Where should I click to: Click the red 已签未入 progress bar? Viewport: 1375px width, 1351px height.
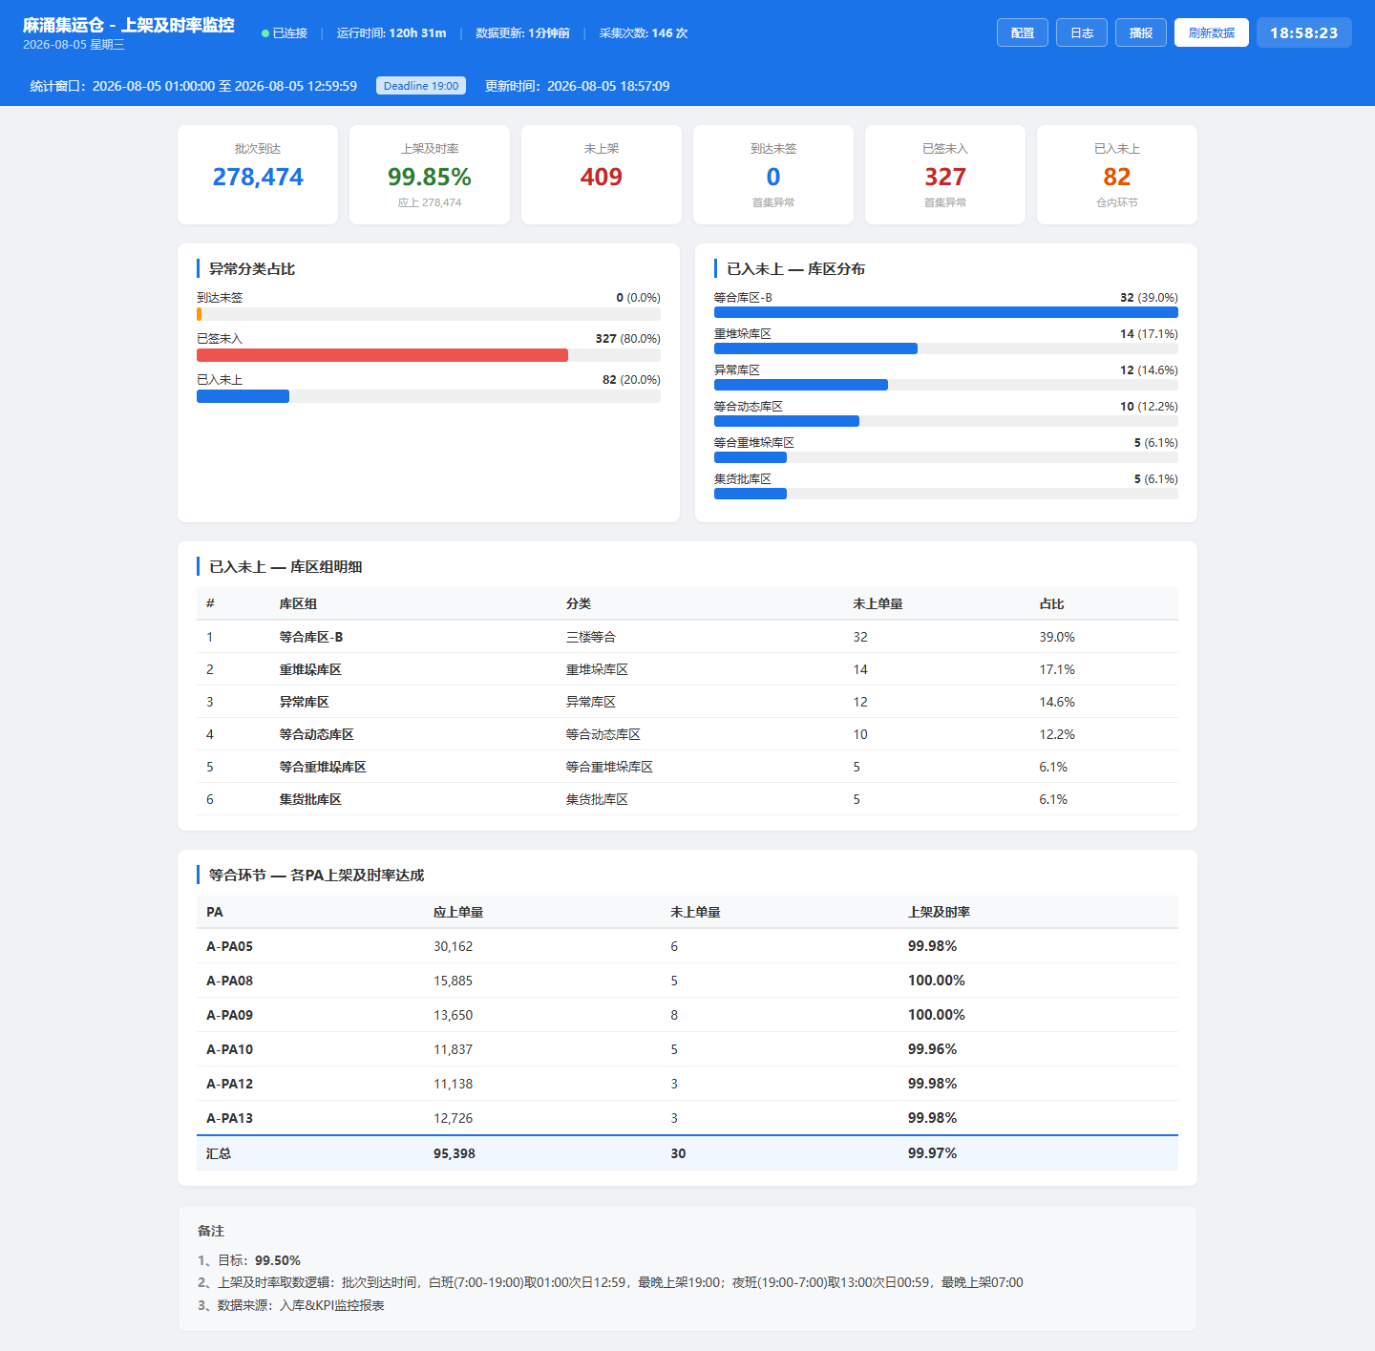[x=382, y=355]
